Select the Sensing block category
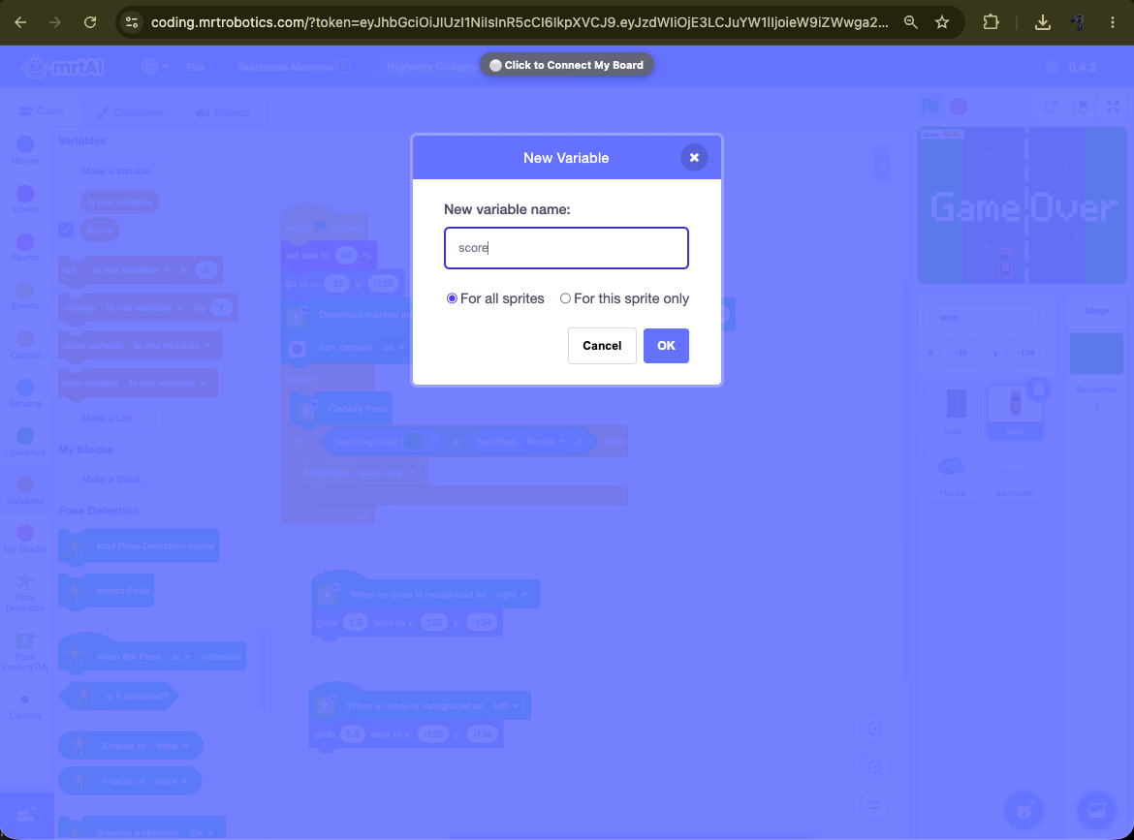 [x=25, y=393]
